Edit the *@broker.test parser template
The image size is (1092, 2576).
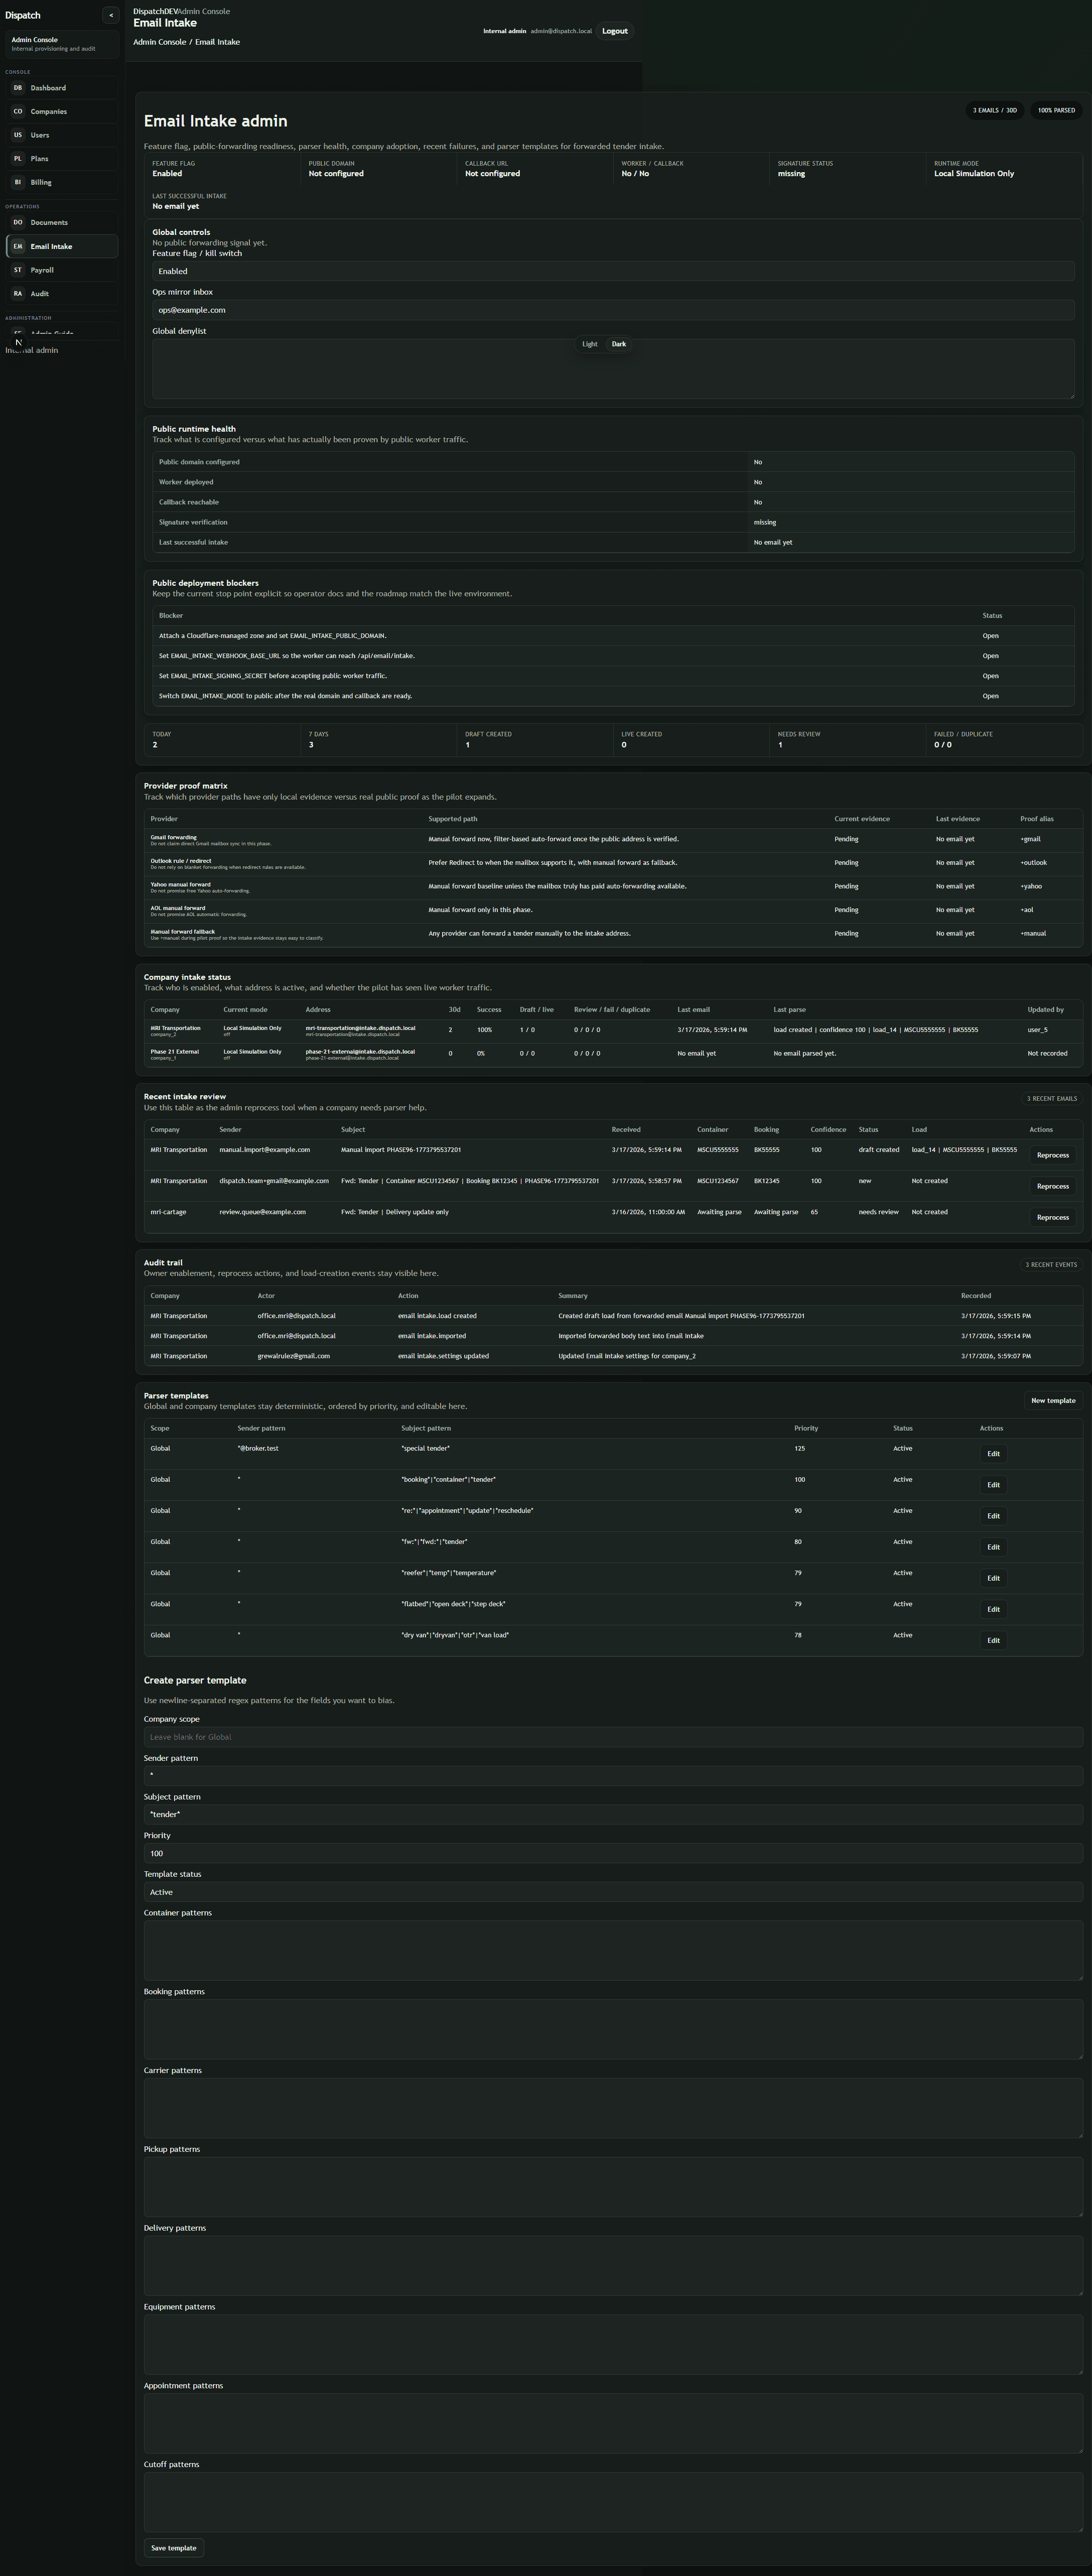[x=993, y=1454]
